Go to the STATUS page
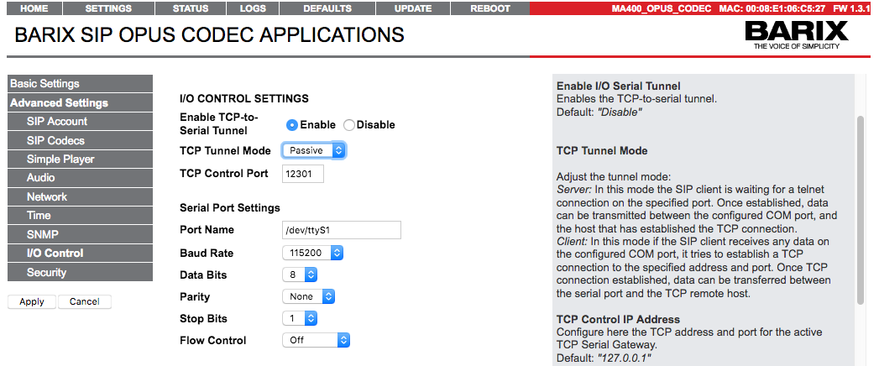 [190, 8]
